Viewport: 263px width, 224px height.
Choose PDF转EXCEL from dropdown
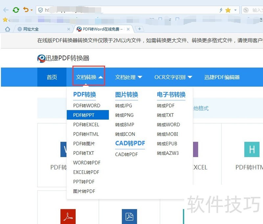pos(86,125)
